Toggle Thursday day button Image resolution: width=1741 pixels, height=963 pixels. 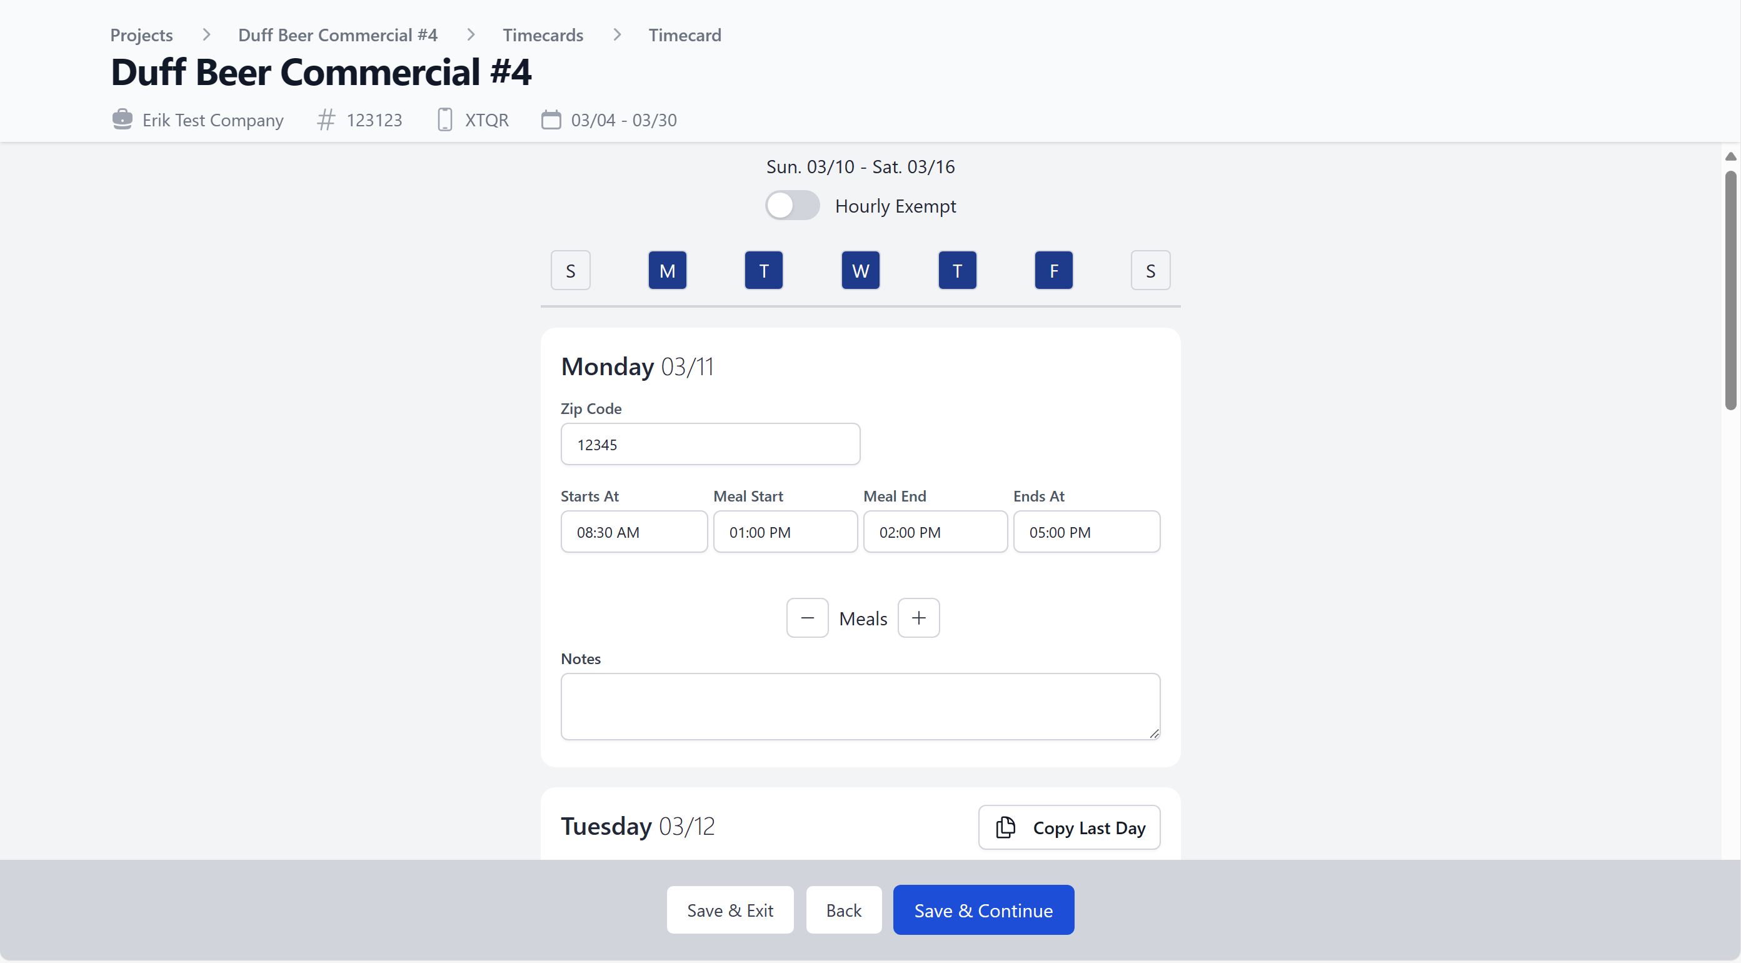957,271
